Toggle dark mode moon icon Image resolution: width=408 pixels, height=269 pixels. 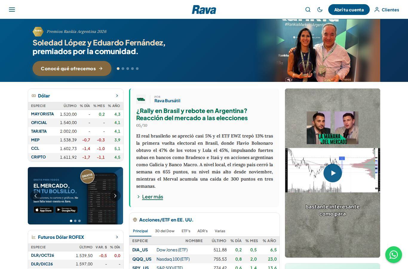point(320,10)
